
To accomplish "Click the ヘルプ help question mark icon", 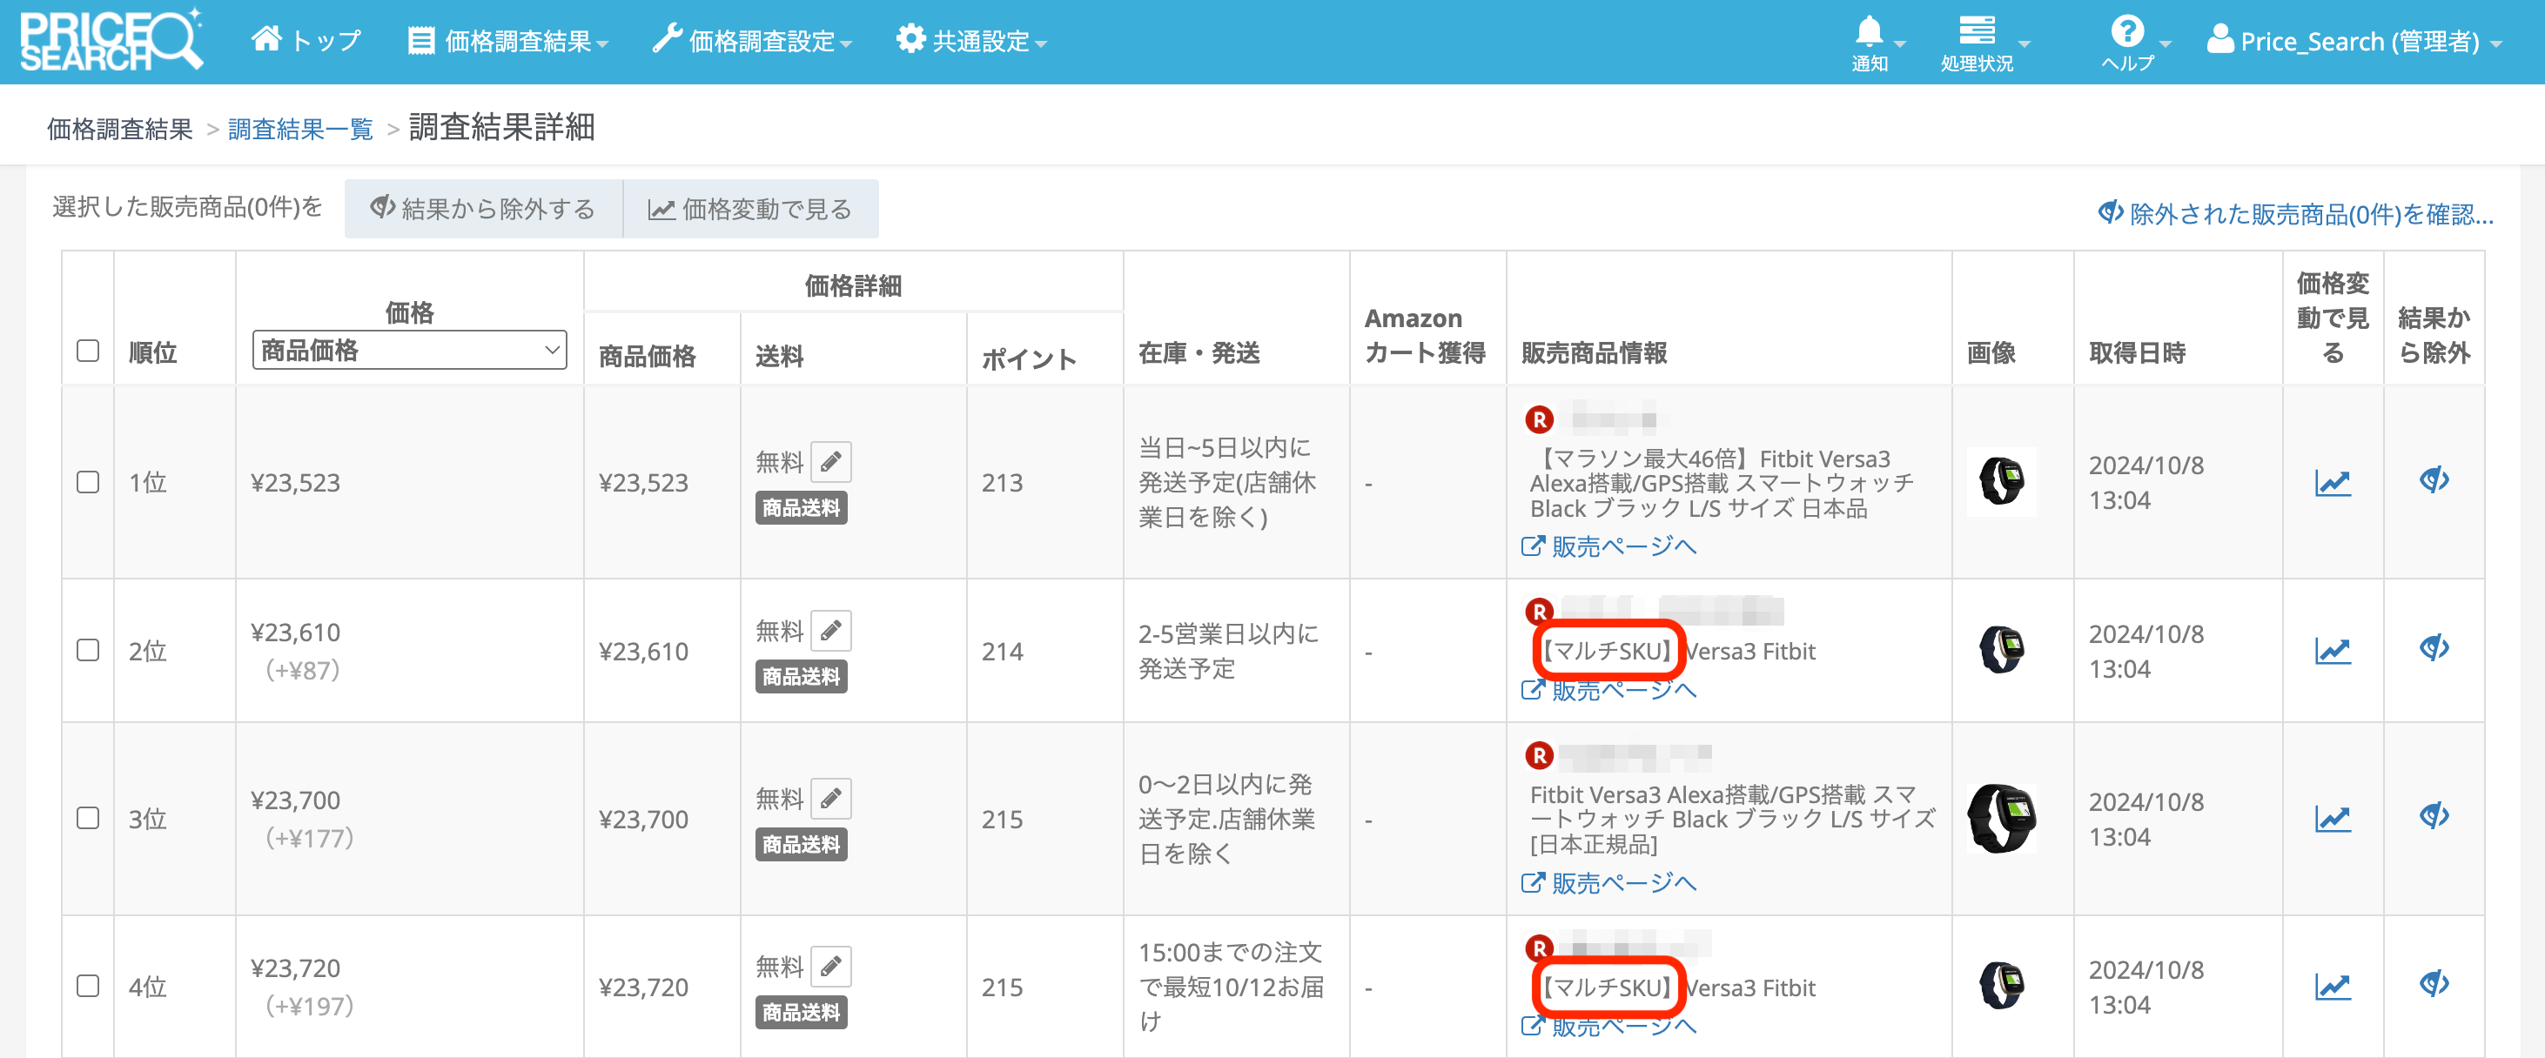I will 2126,31.
